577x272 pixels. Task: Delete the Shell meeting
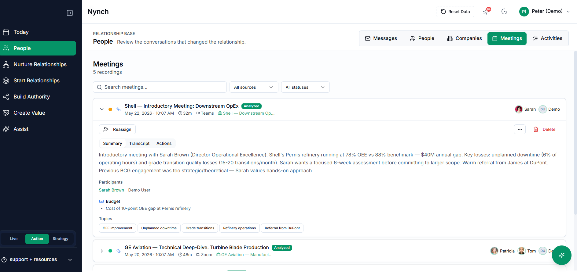click(x=544, y=129)
